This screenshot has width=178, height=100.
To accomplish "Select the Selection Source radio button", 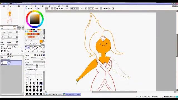I will [1, 49].
